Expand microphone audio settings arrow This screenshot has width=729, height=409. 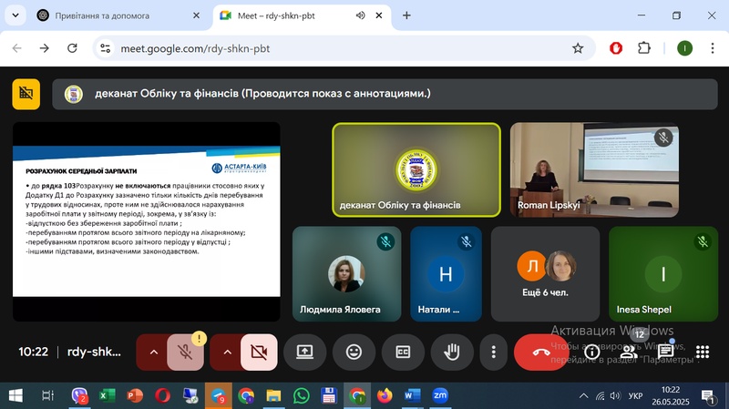tap(152, 352)
